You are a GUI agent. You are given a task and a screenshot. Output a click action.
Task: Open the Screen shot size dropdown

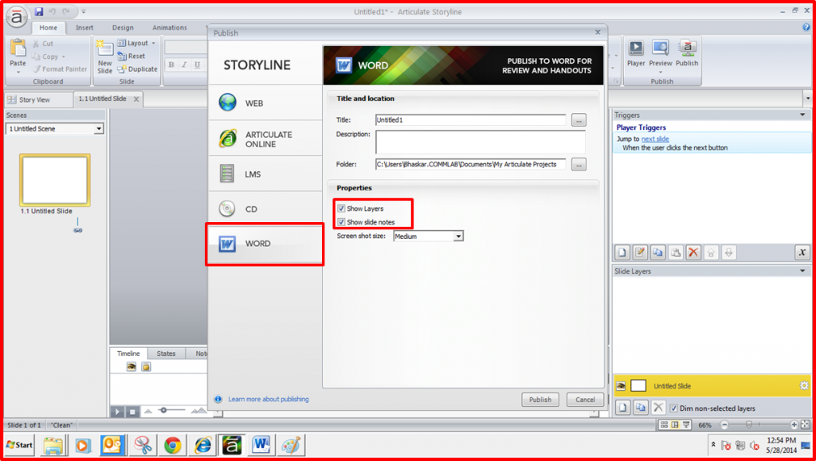click(x=428, y=236)
